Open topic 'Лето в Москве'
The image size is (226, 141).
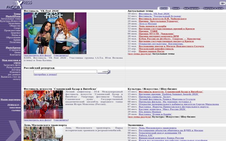coord(148,24)
